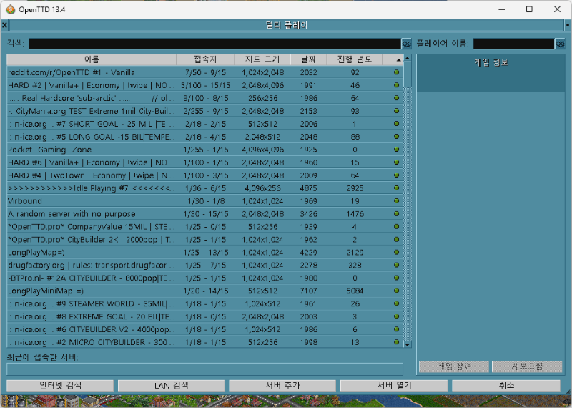Select n-ice.org #8 EXTREME GOAL server

(204, 316)
